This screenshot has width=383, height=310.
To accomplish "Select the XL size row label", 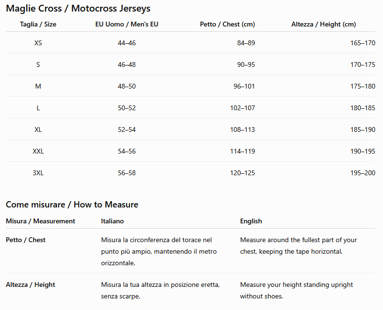I will (x=38, y=129).
